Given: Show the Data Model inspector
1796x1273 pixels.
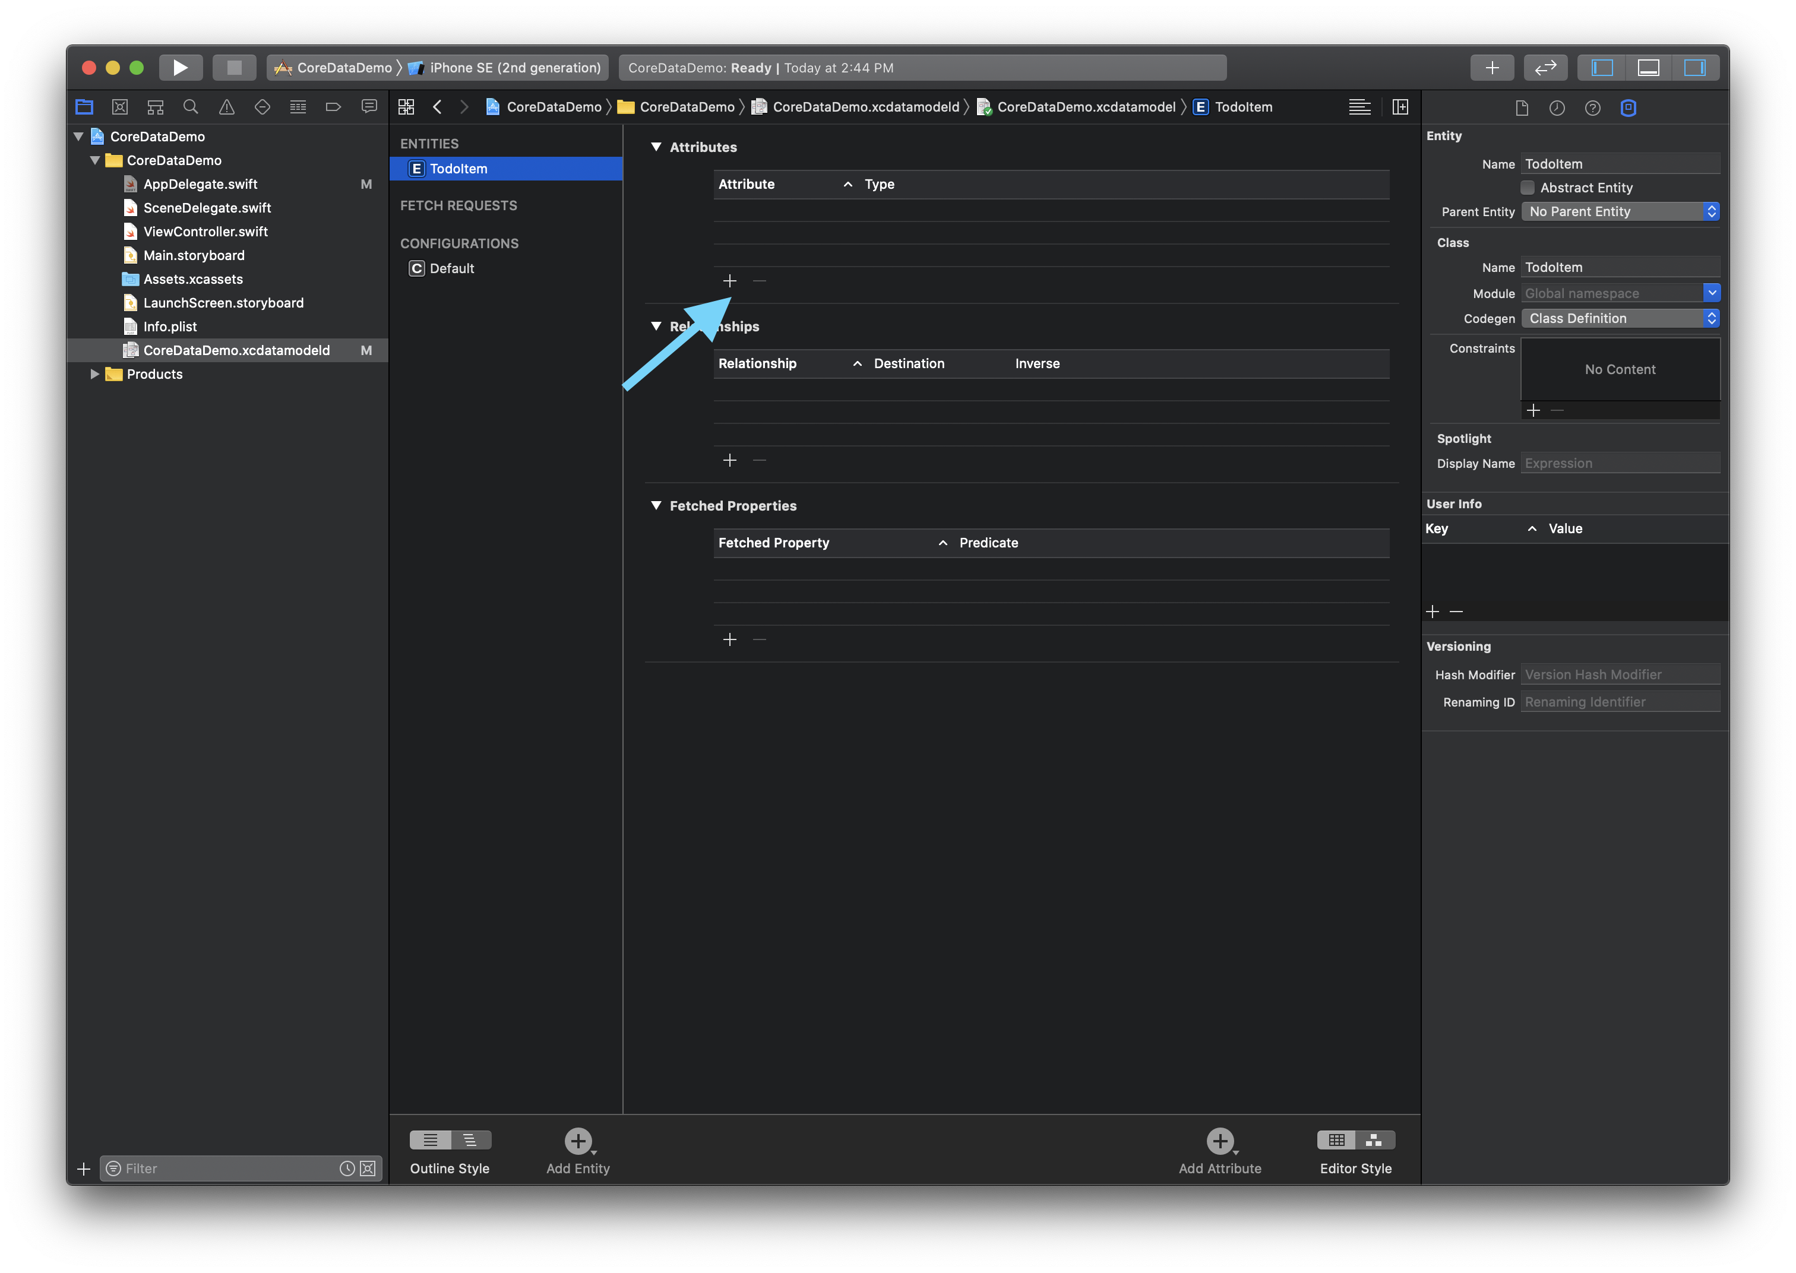Looking at the screenshot, I should pos(1629,107).
